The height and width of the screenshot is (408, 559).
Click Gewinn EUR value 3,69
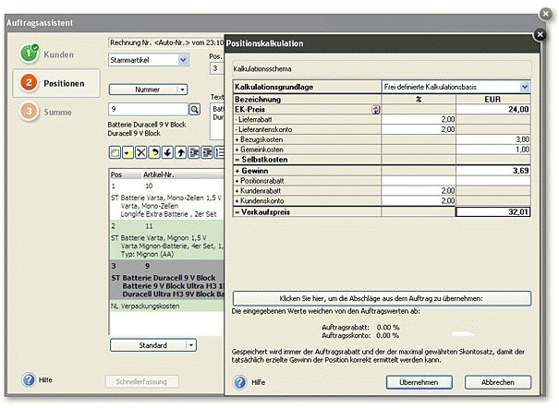(493, 171)
